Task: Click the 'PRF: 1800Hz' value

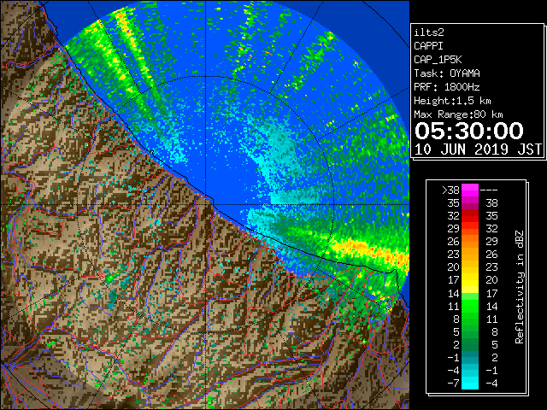Action: tap(447, 87)
